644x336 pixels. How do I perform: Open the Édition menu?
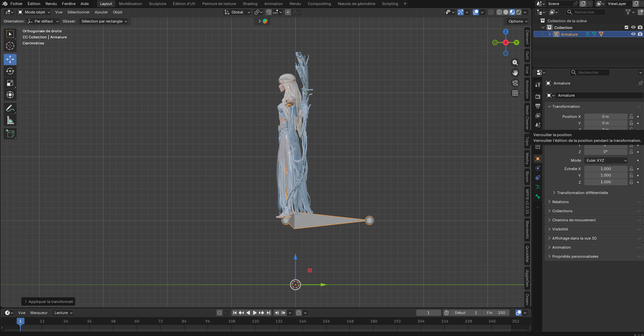click(34, 4)
